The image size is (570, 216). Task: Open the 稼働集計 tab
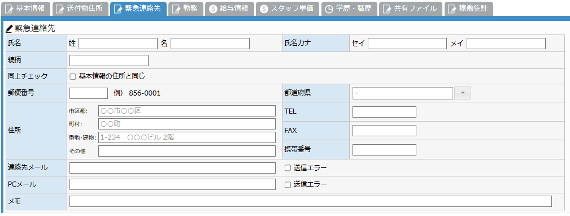click(x=468, y=8)
